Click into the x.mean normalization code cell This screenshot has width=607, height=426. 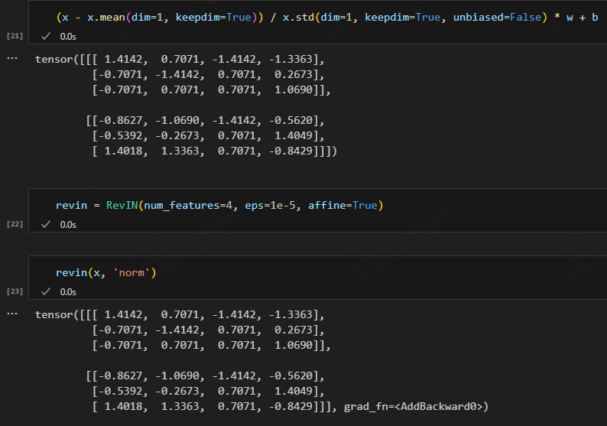coord(317,21)
